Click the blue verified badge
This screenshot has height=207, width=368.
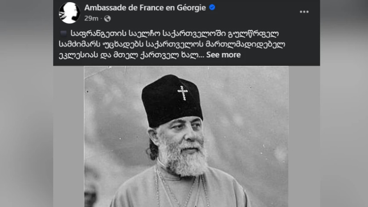(x=212, y=8)
